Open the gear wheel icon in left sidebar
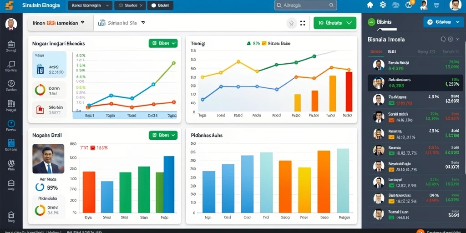 (x=11, y=163)
